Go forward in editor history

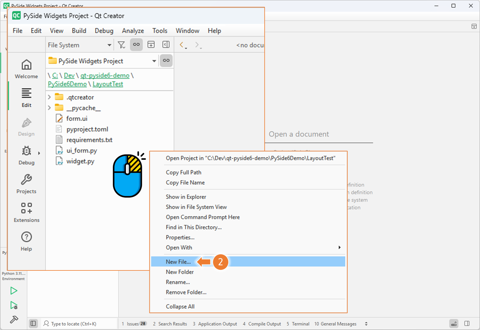click(197, 45)
